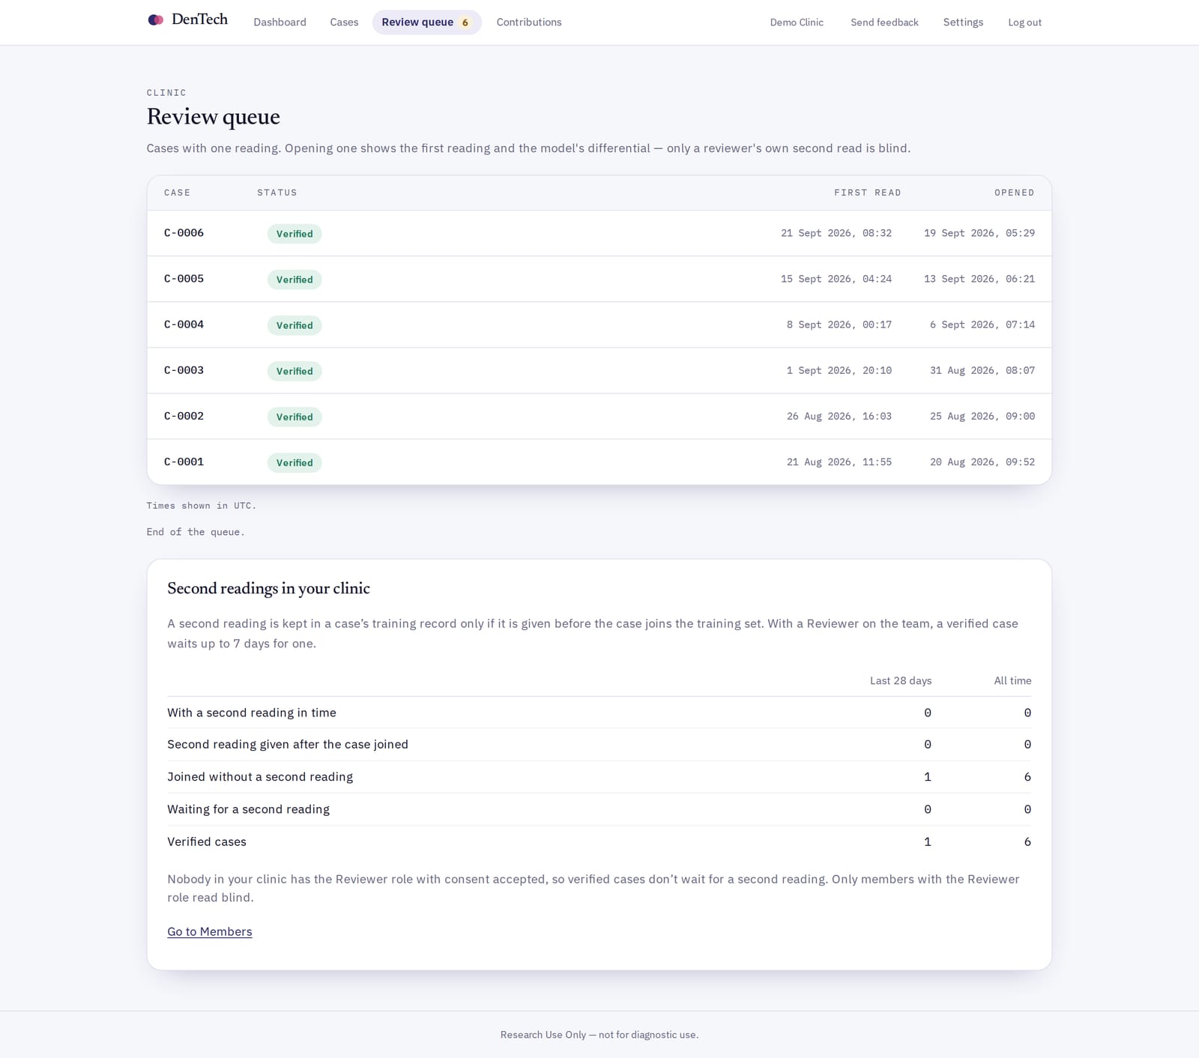Viewport: 1199px width, 1058px height.
Task: Click the Verified badge for C-0003
Action: [x=295, y=371]
